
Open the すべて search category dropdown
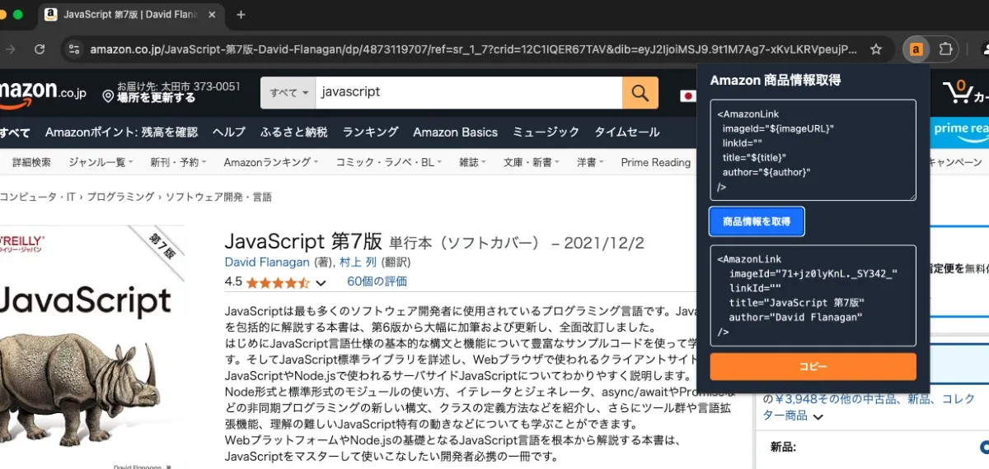(x=288, y=93)
